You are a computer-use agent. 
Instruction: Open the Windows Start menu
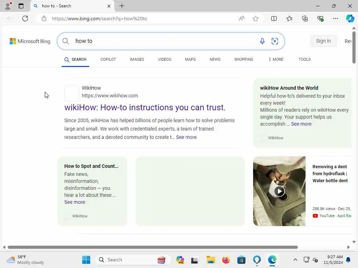pos(86,260)
